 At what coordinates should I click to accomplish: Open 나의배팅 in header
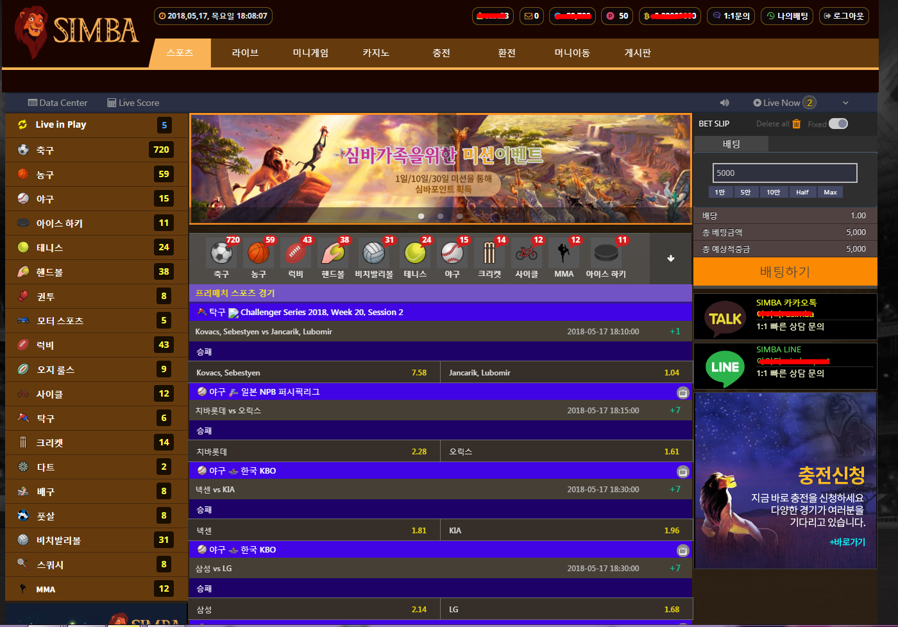787,16
